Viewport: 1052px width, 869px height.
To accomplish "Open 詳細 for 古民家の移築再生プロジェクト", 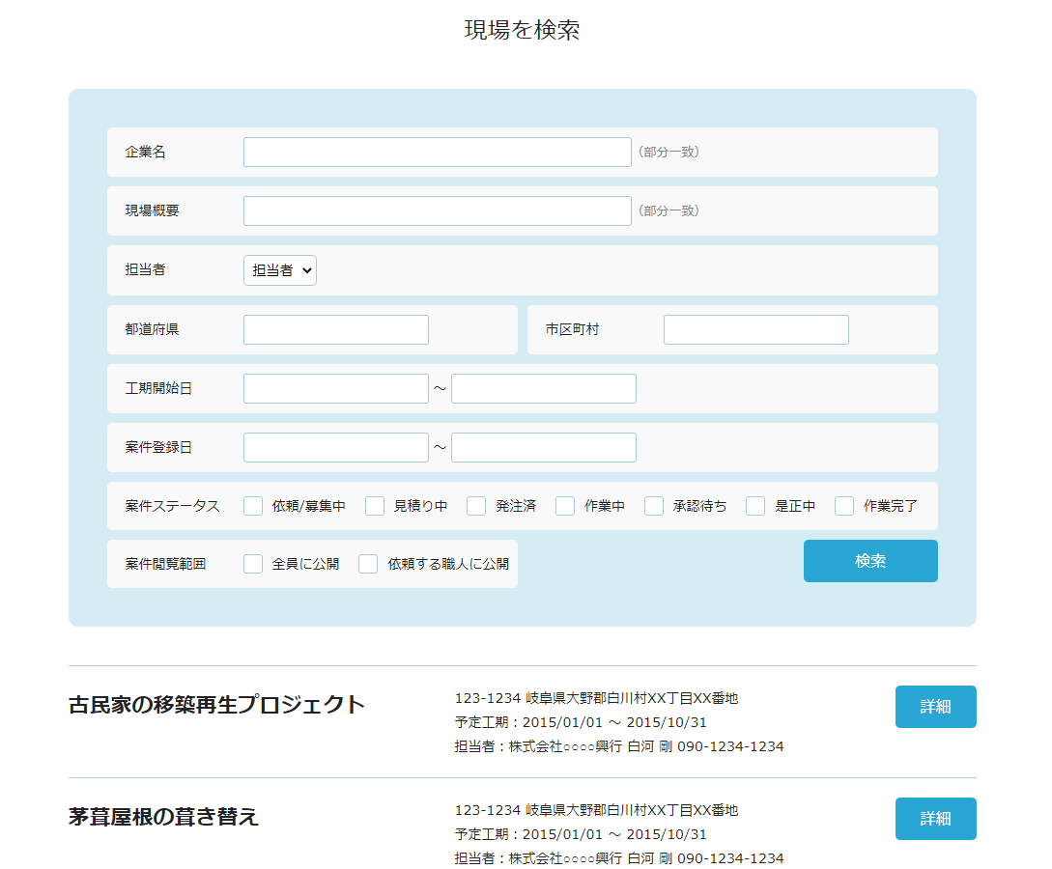I will (935, 707).
